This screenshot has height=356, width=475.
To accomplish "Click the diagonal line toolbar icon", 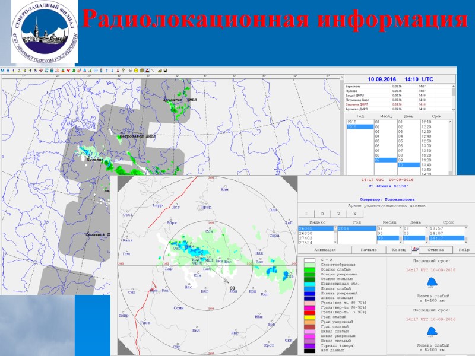I will [153, 71].
